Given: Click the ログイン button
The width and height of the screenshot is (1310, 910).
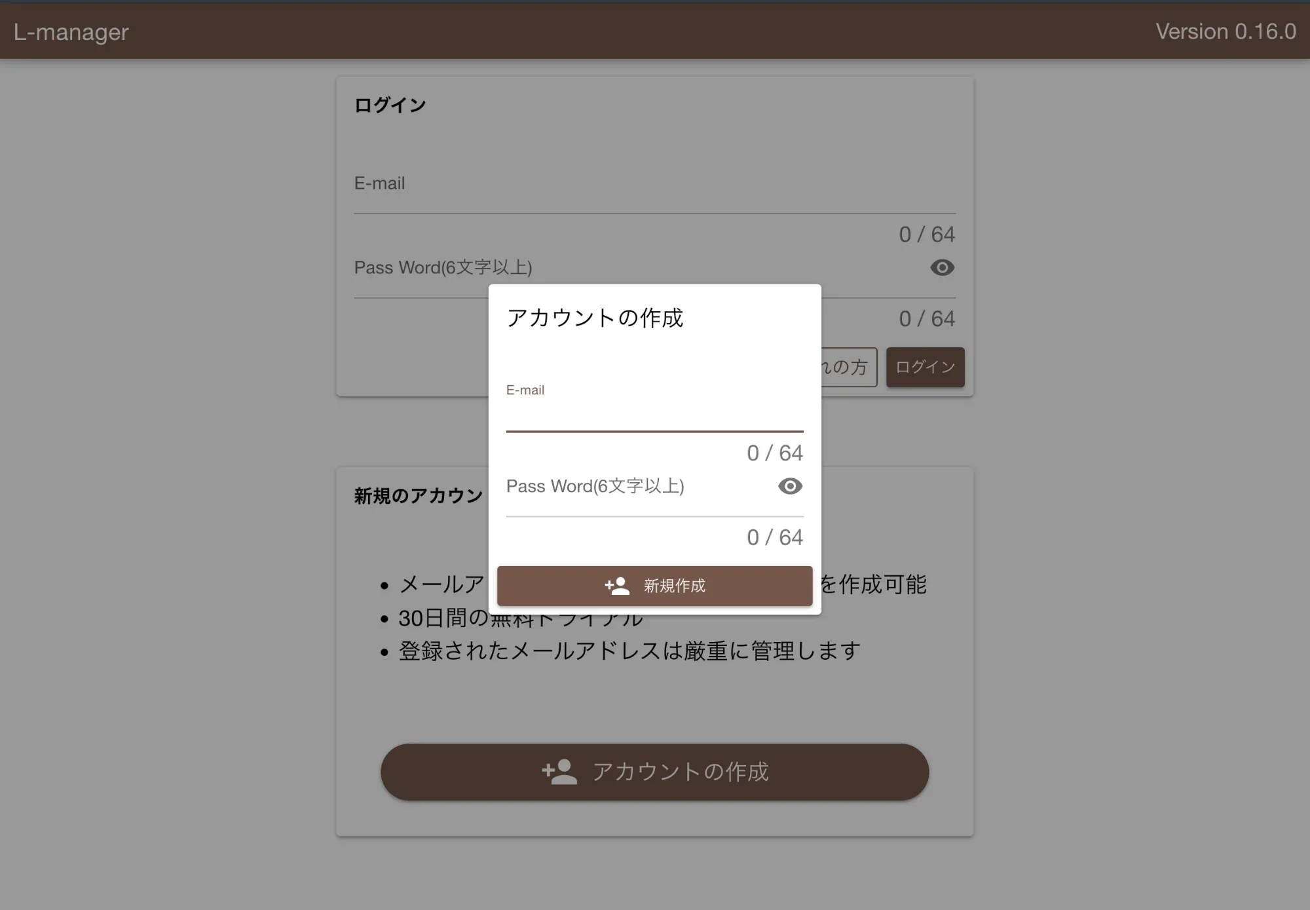Looking at the screenshot, I should 924,367.
